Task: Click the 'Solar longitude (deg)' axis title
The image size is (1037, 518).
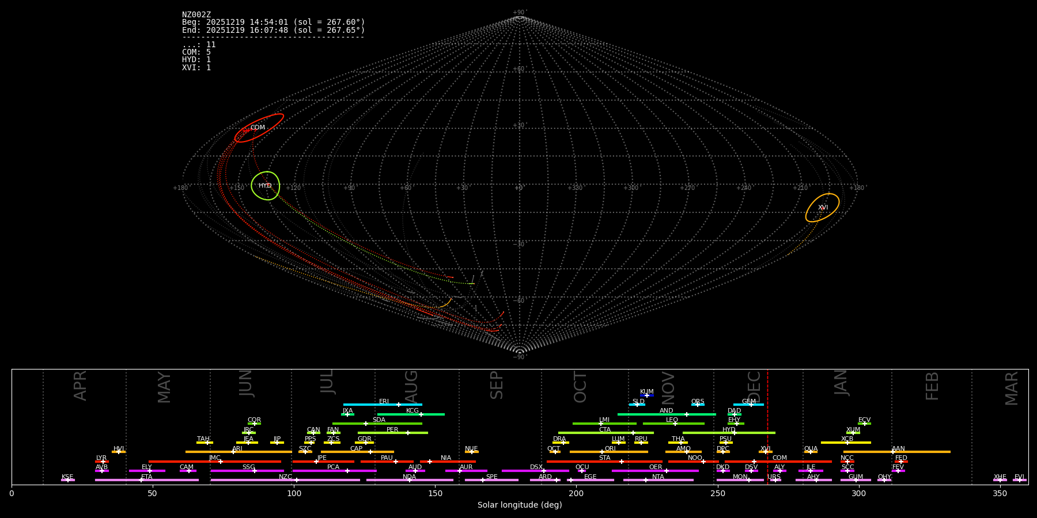Action: 520,505
